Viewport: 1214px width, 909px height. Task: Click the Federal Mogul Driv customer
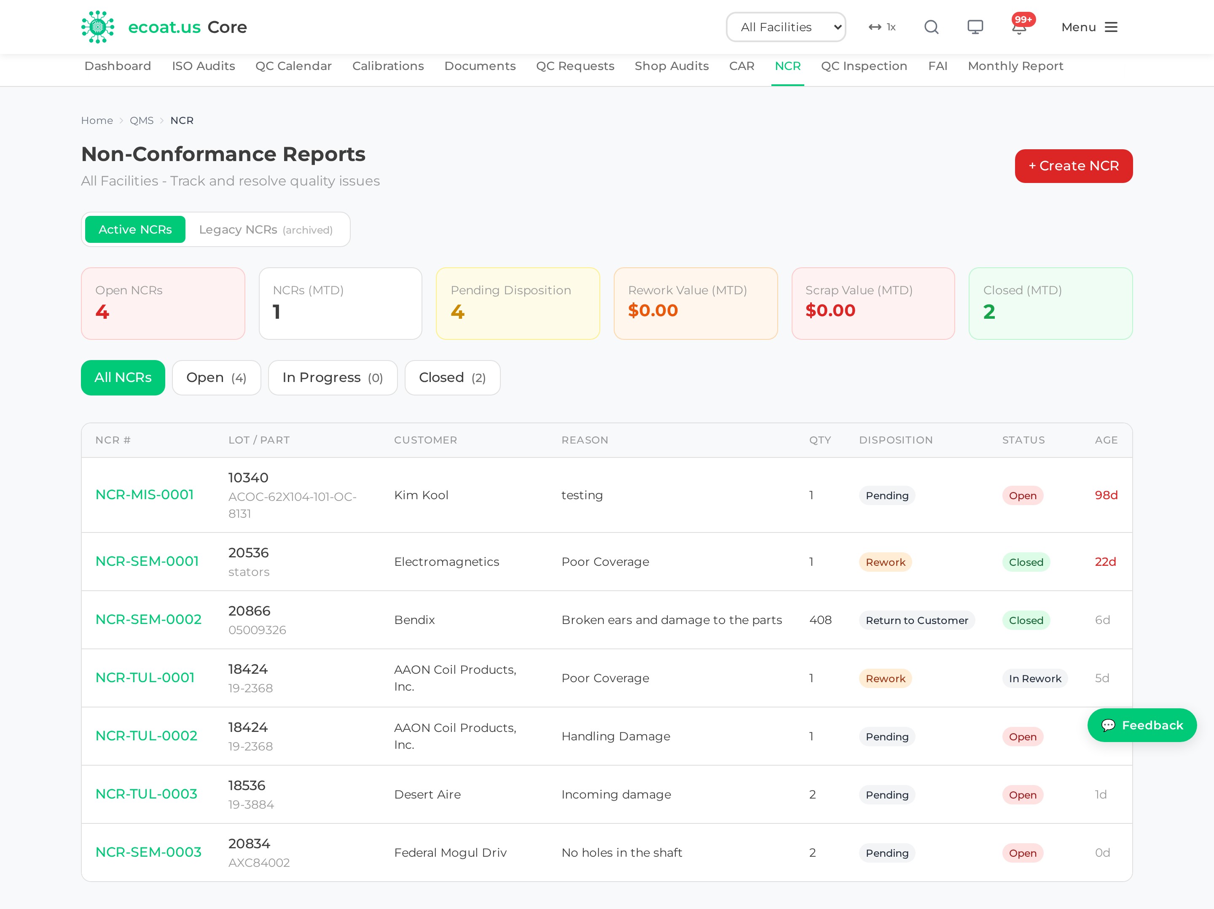click(450, 853)
